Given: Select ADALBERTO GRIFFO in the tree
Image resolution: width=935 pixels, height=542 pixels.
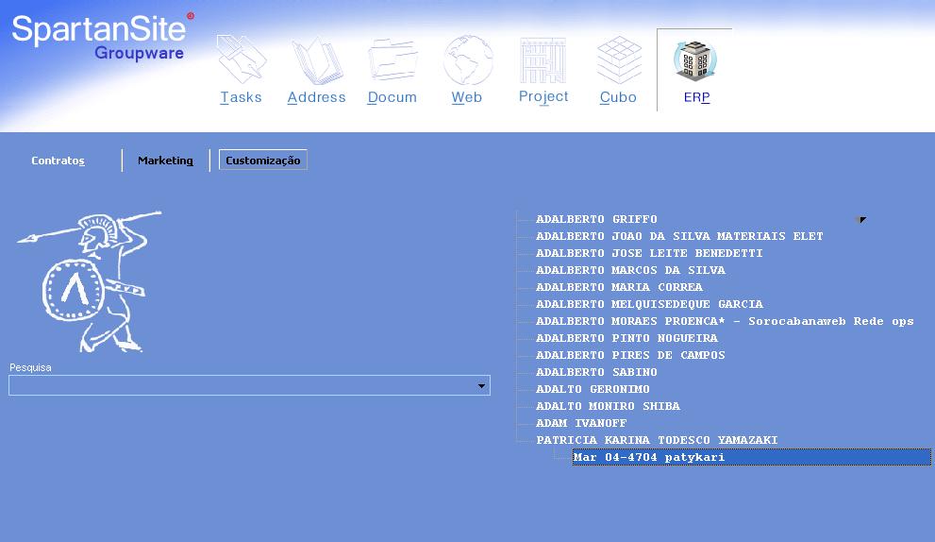Looking at the screenshot, I should coord(596,219).
